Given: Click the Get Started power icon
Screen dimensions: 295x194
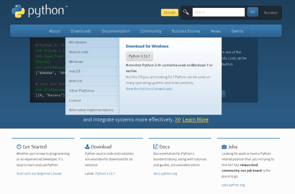Looking at the screenshot, I should [19, 147].
